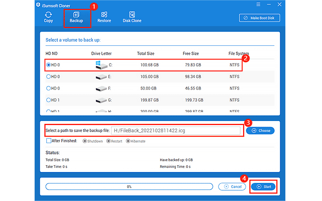This screenshot has height=201, width=322.
Task: Click the Start button to begin backup
Action: 263,187
